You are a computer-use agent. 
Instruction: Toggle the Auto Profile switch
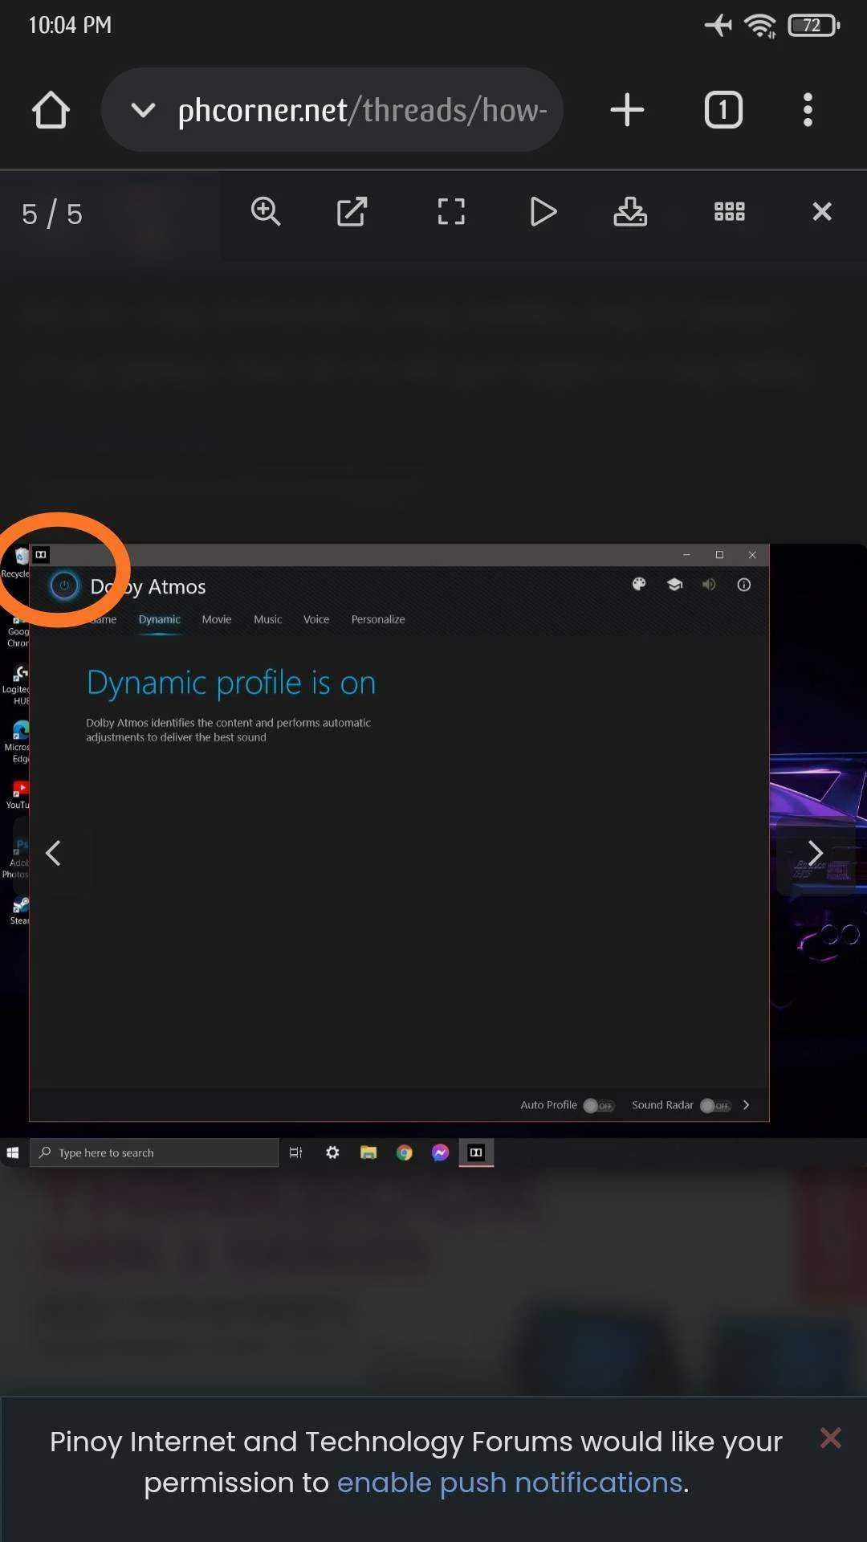pyautogui.click(x=598, y=1105)
